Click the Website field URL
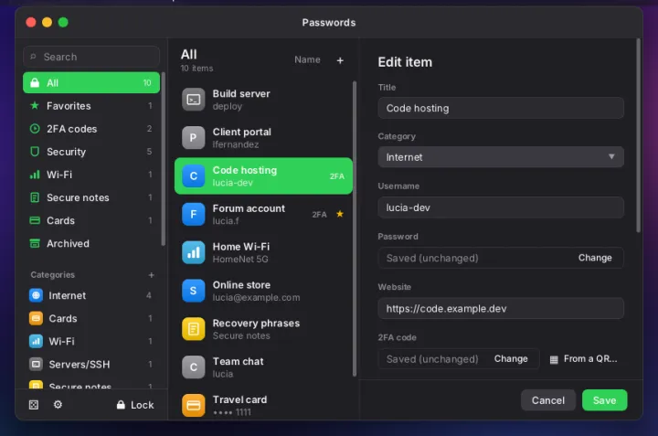 pos(501,308)
